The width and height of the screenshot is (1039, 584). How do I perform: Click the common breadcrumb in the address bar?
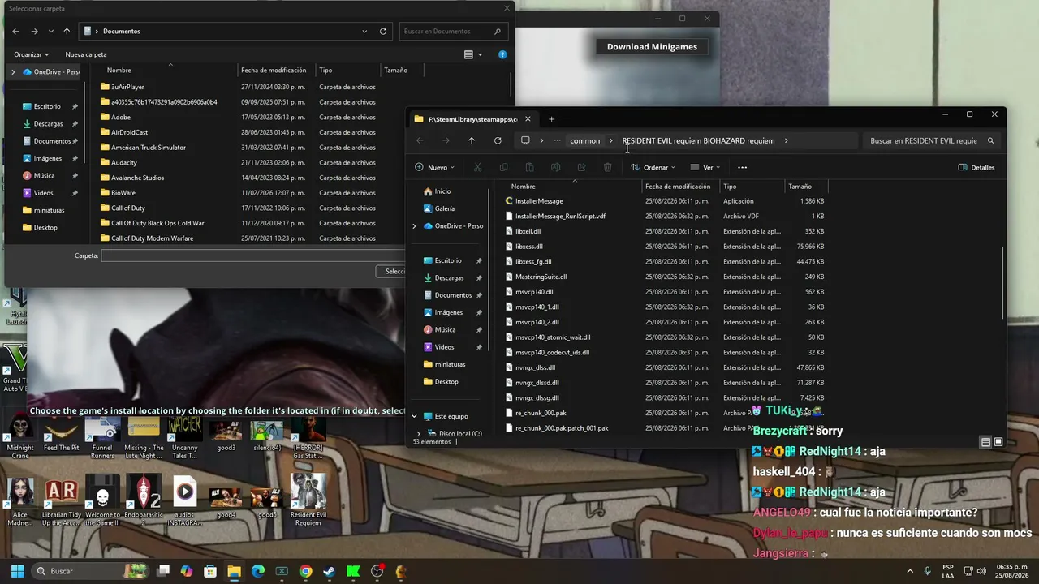click(584, 140)
